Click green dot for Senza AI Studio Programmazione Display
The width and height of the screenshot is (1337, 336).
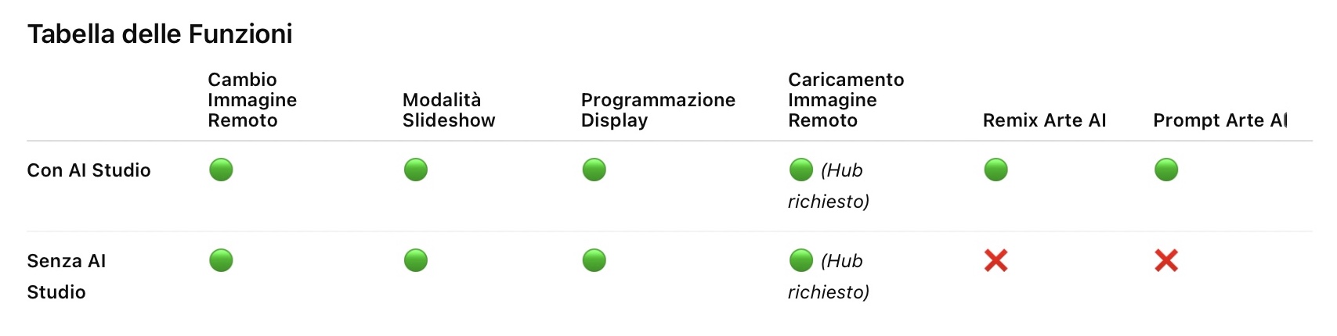pos(594,260)
